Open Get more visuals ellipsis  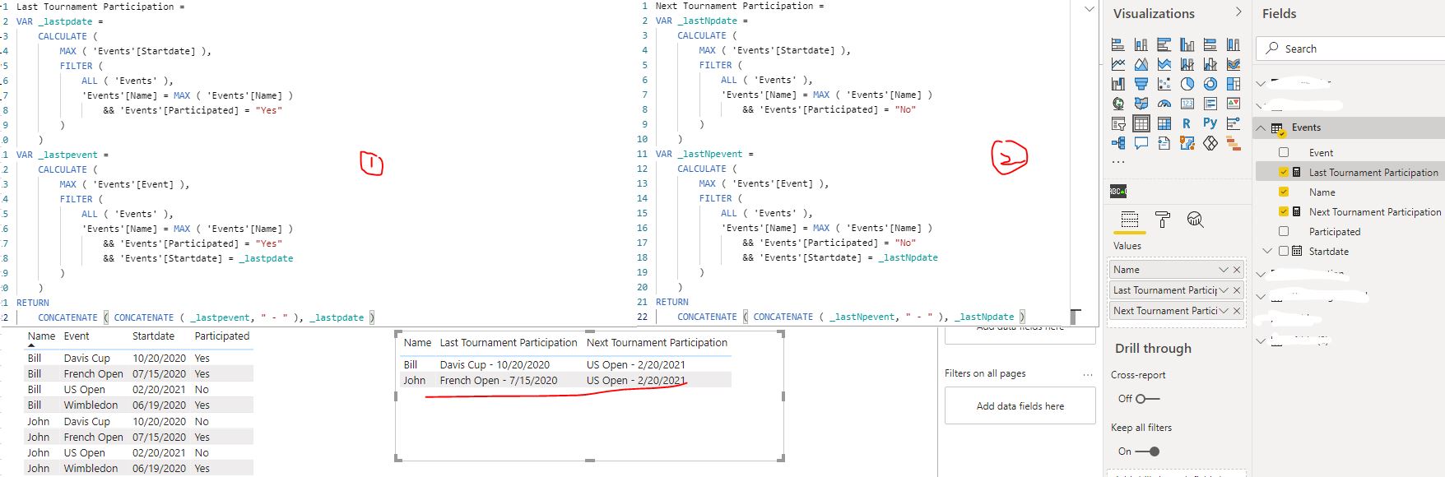tap(1117, 163)
